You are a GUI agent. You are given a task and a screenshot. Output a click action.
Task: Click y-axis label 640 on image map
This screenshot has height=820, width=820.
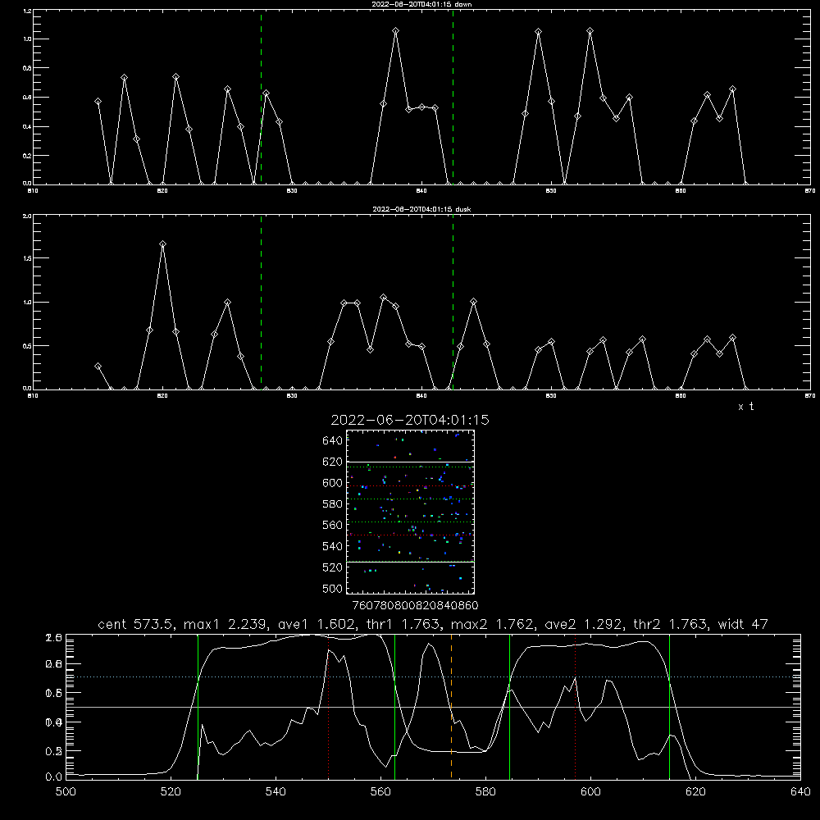[333, 440]
